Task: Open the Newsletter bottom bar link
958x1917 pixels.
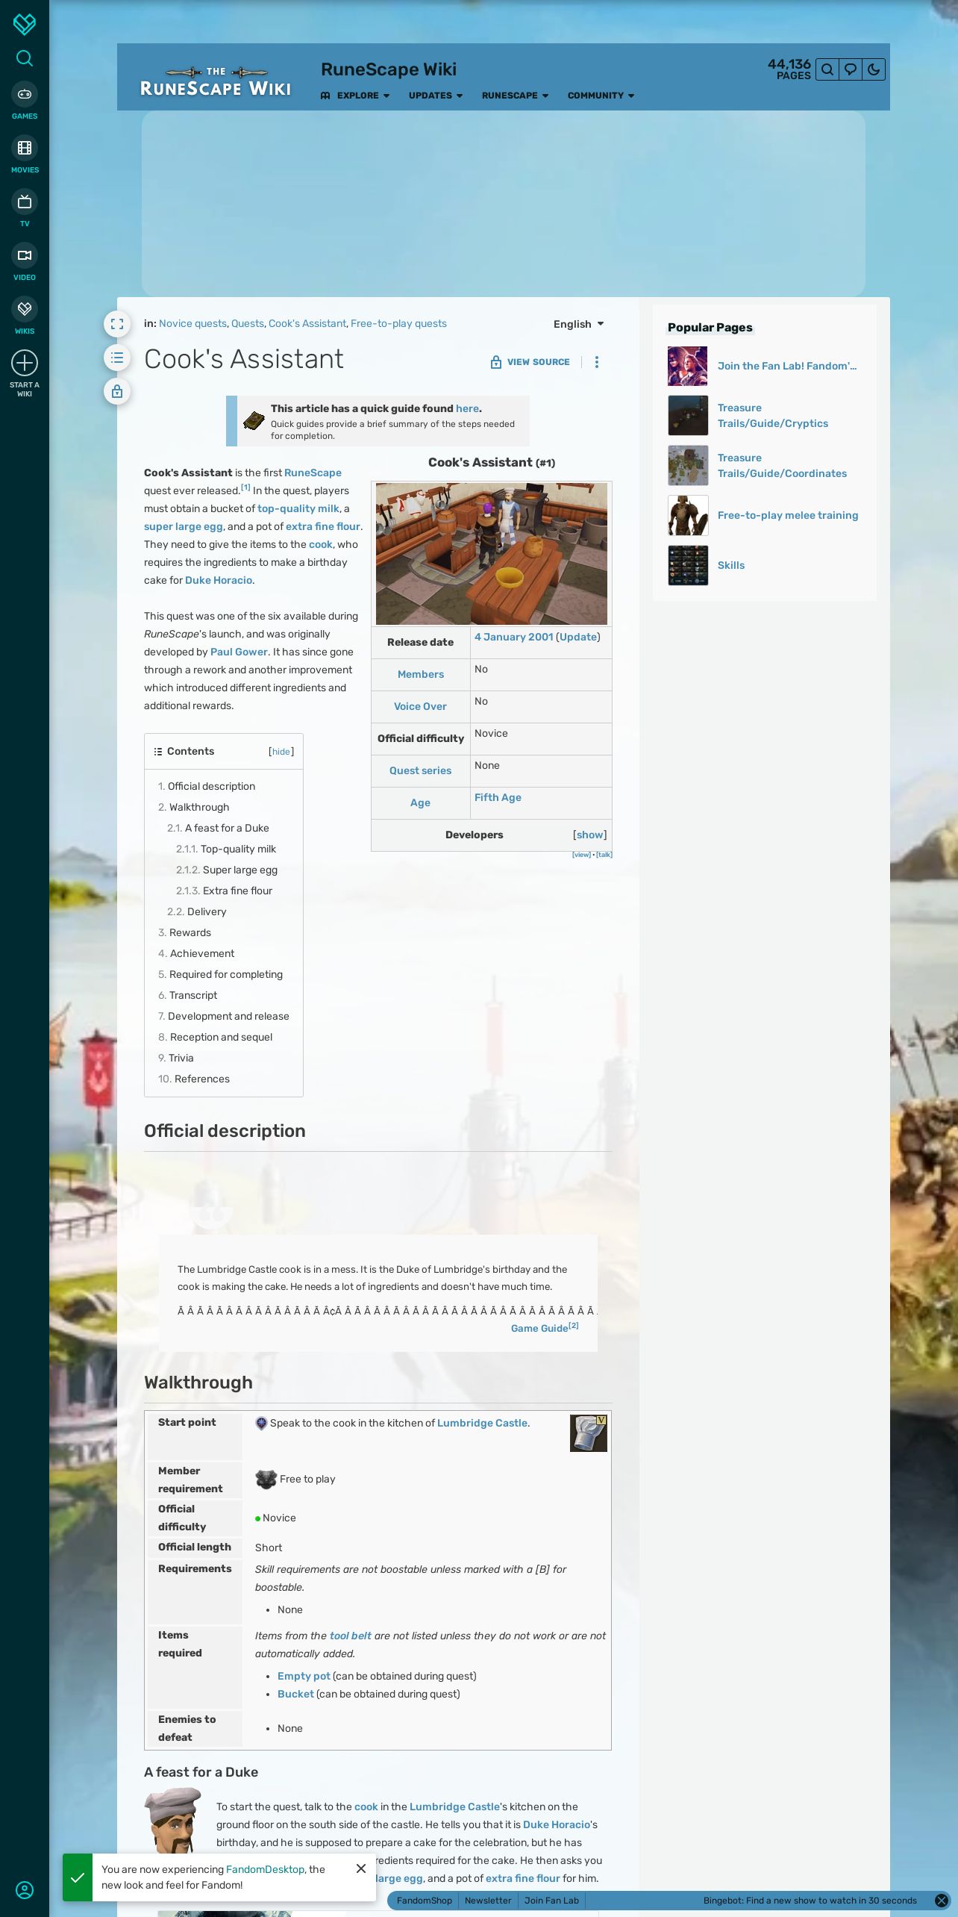Action: tap(488, 1901)
